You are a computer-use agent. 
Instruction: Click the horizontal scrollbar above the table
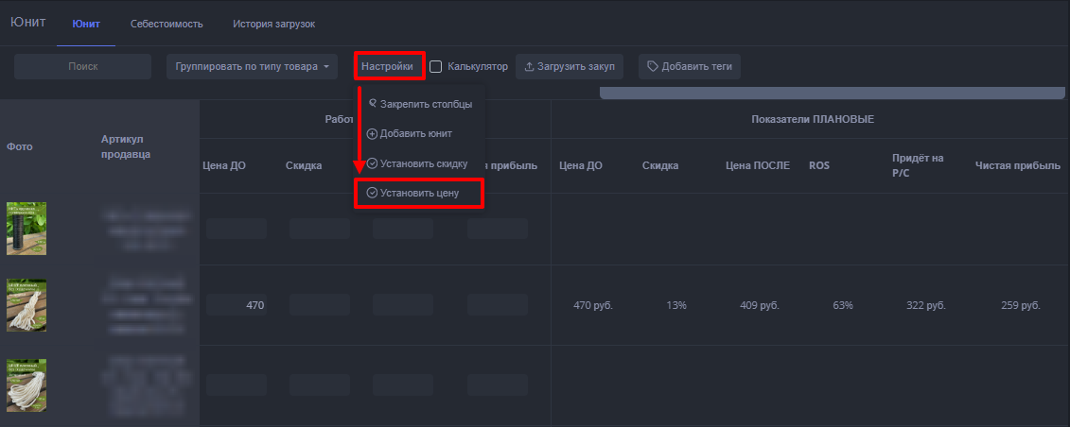(833, 93)
